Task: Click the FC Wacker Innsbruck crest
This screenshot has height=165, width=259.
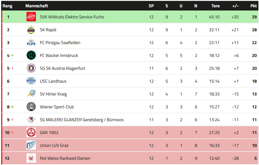Action: click(x=31, y=55)
